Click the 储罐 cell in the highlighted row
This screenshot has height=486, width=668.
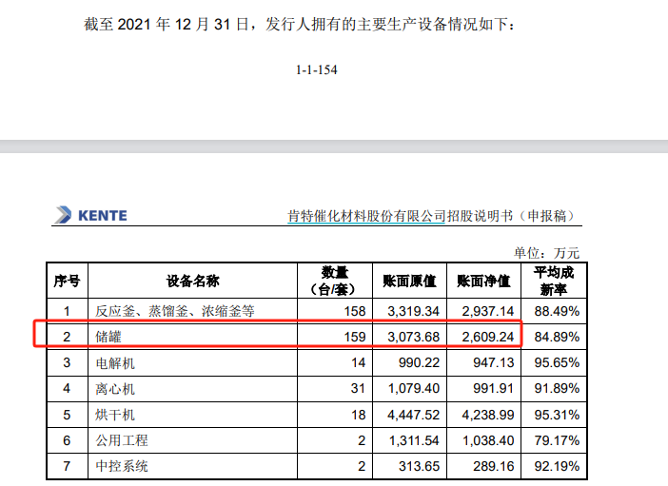point(109,337)
